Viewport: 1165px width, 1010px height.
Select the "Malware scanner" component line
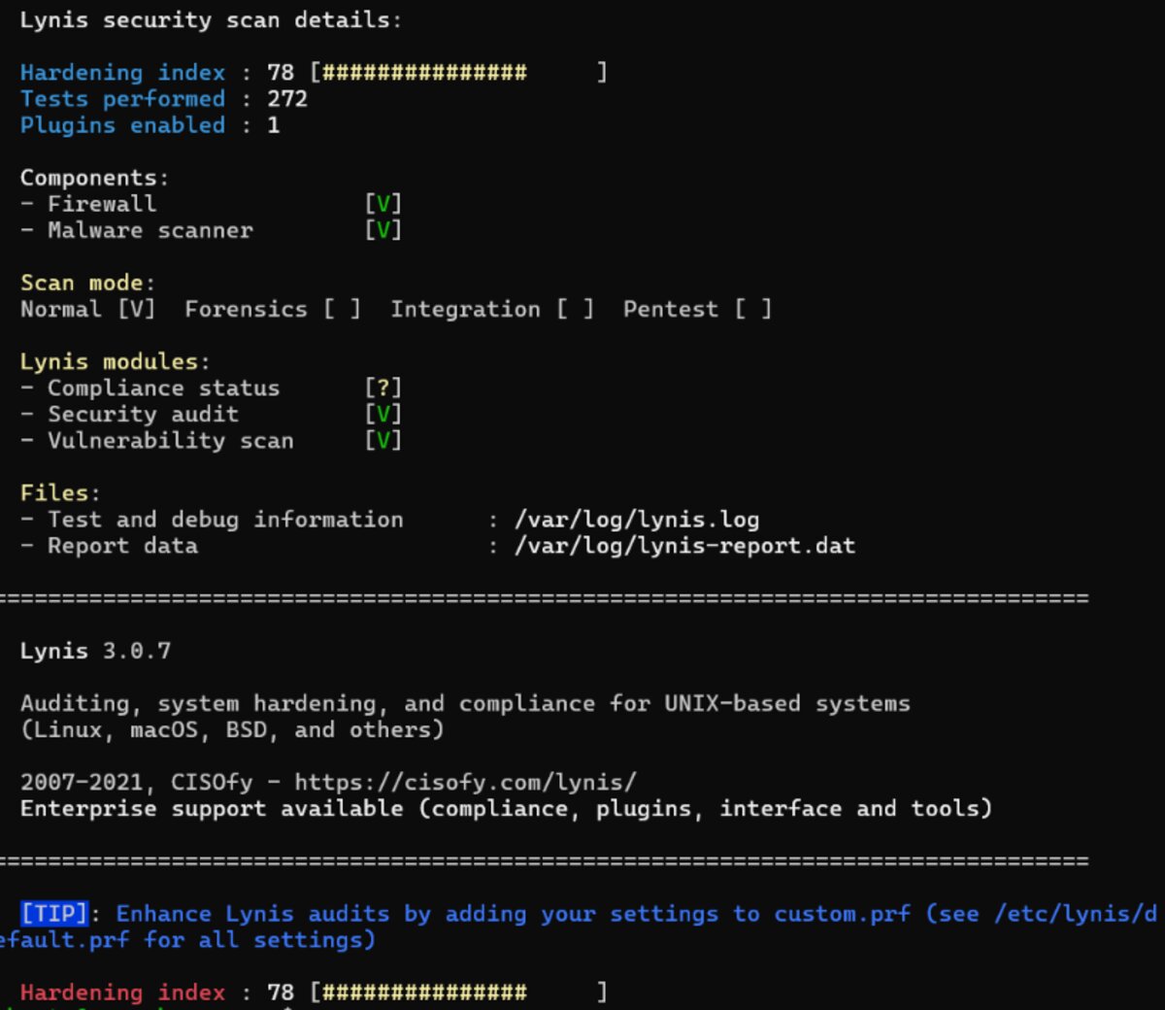(x=136, y=230)
